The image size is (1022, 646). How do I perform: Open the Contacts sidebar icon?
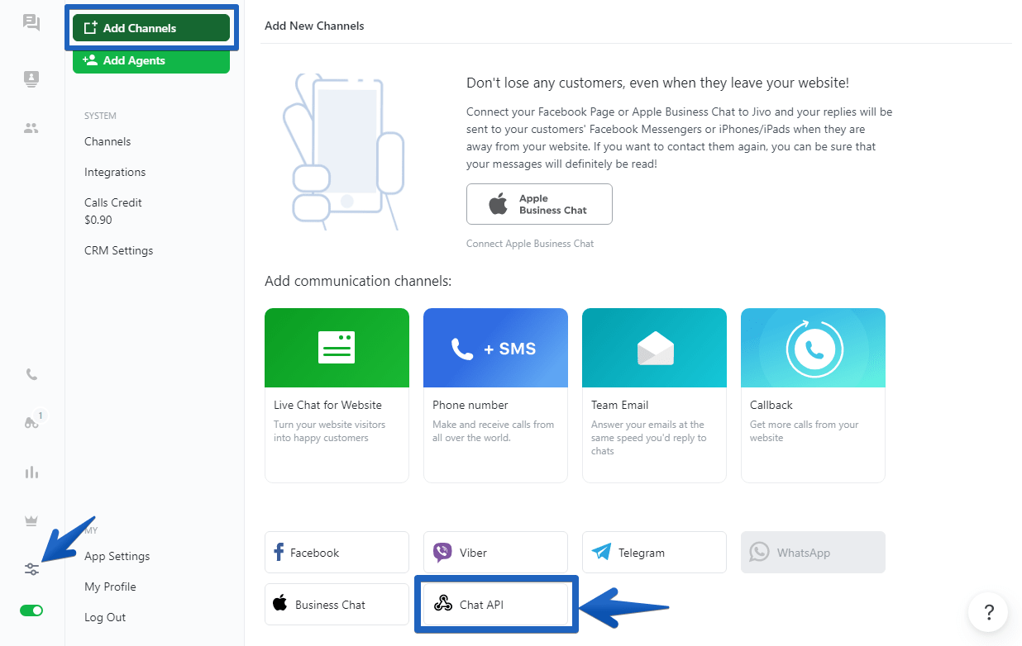(31, 78)
